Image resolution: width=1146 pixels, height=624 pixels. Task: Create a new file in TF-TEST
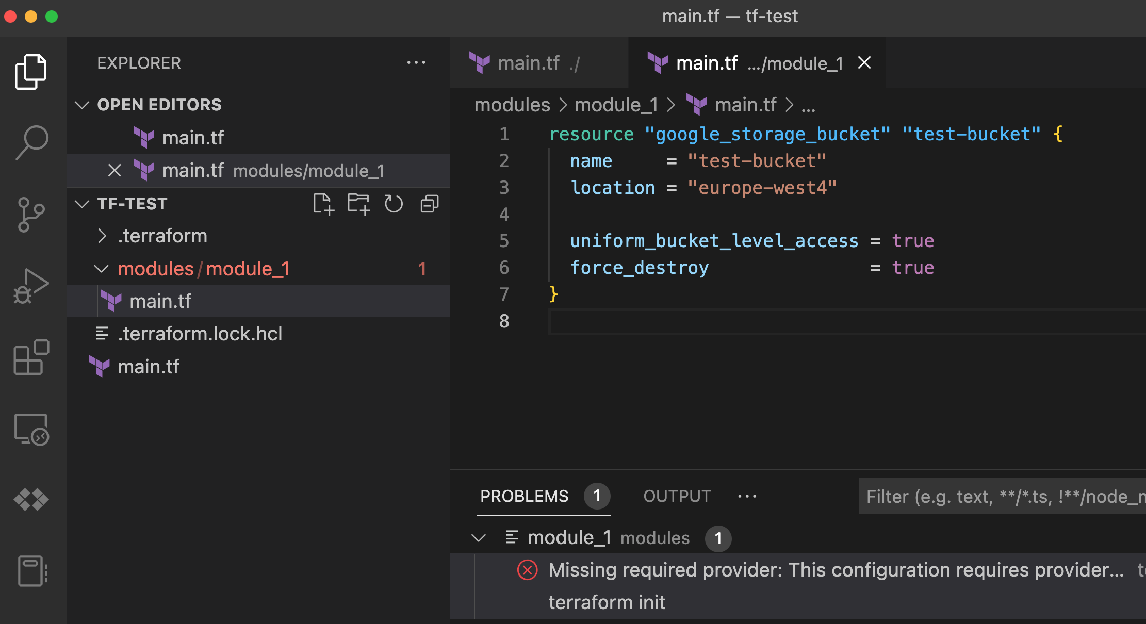click(324, 204)
